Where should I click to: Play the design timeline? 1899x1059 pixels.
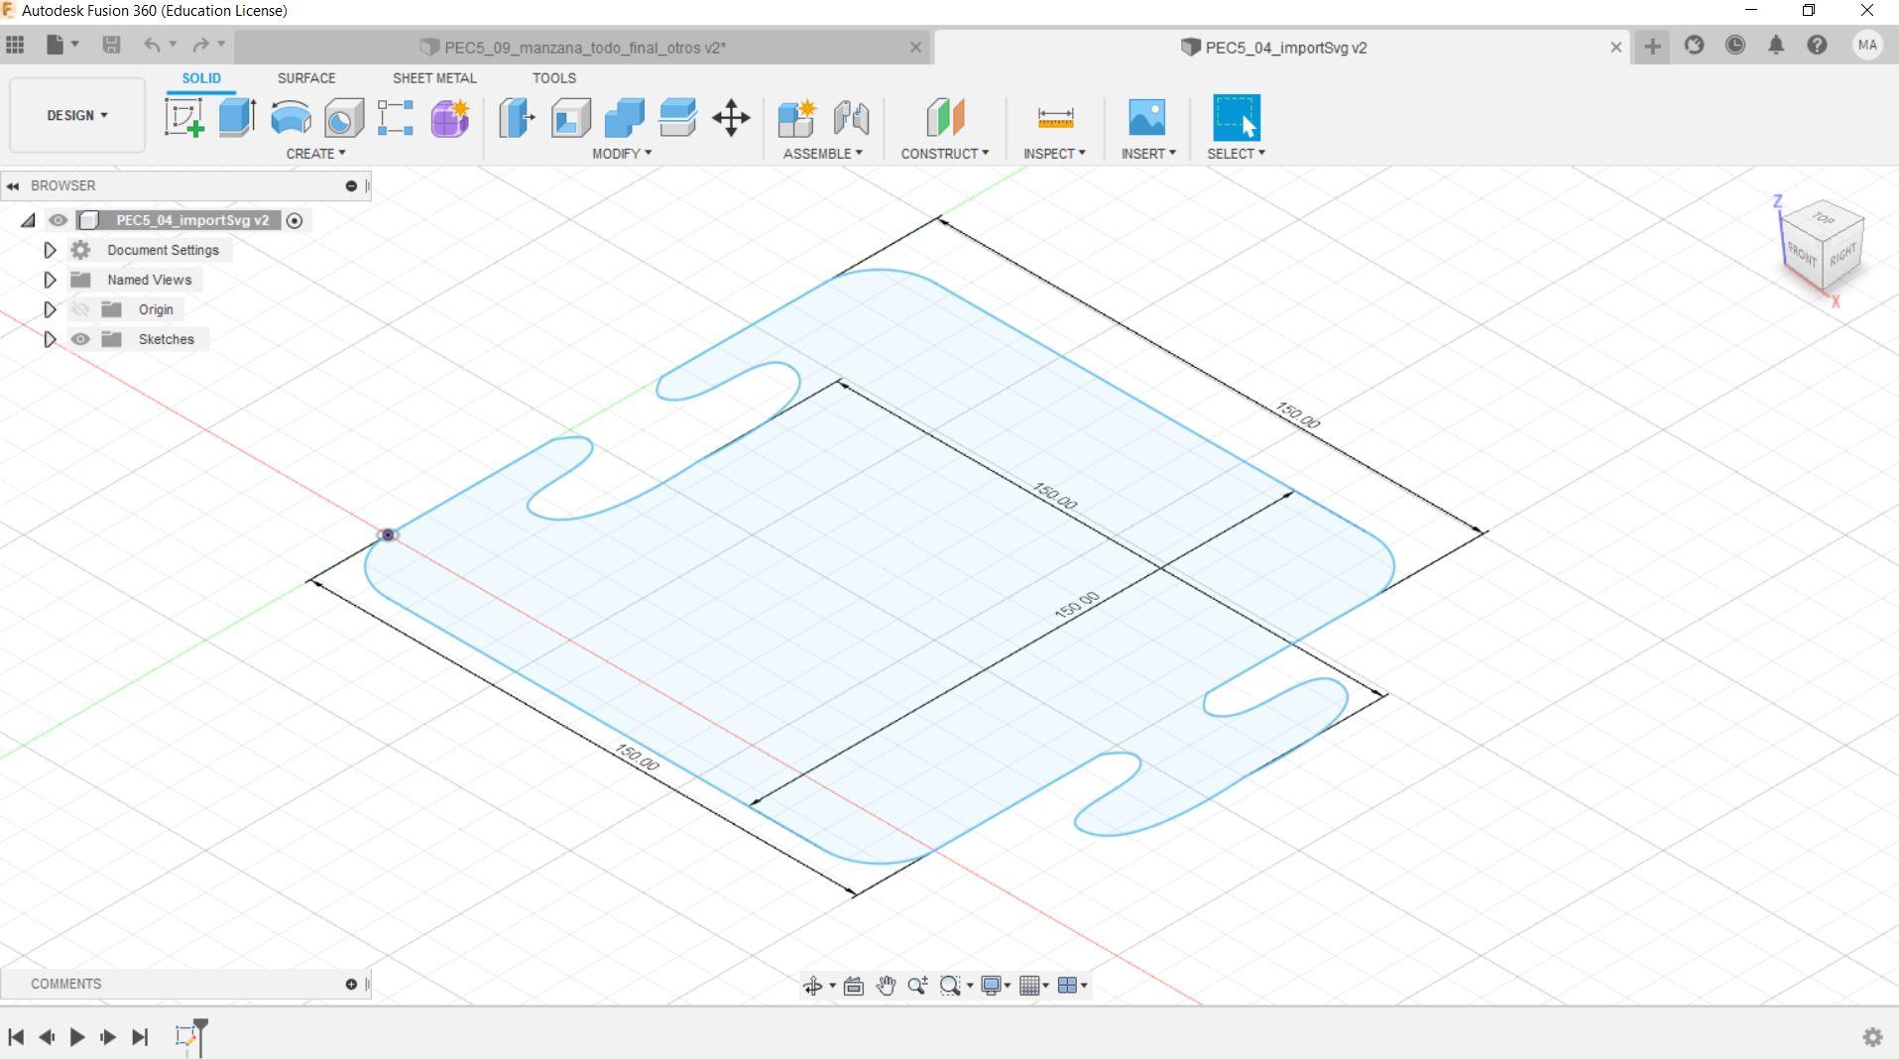(77, 1037)
